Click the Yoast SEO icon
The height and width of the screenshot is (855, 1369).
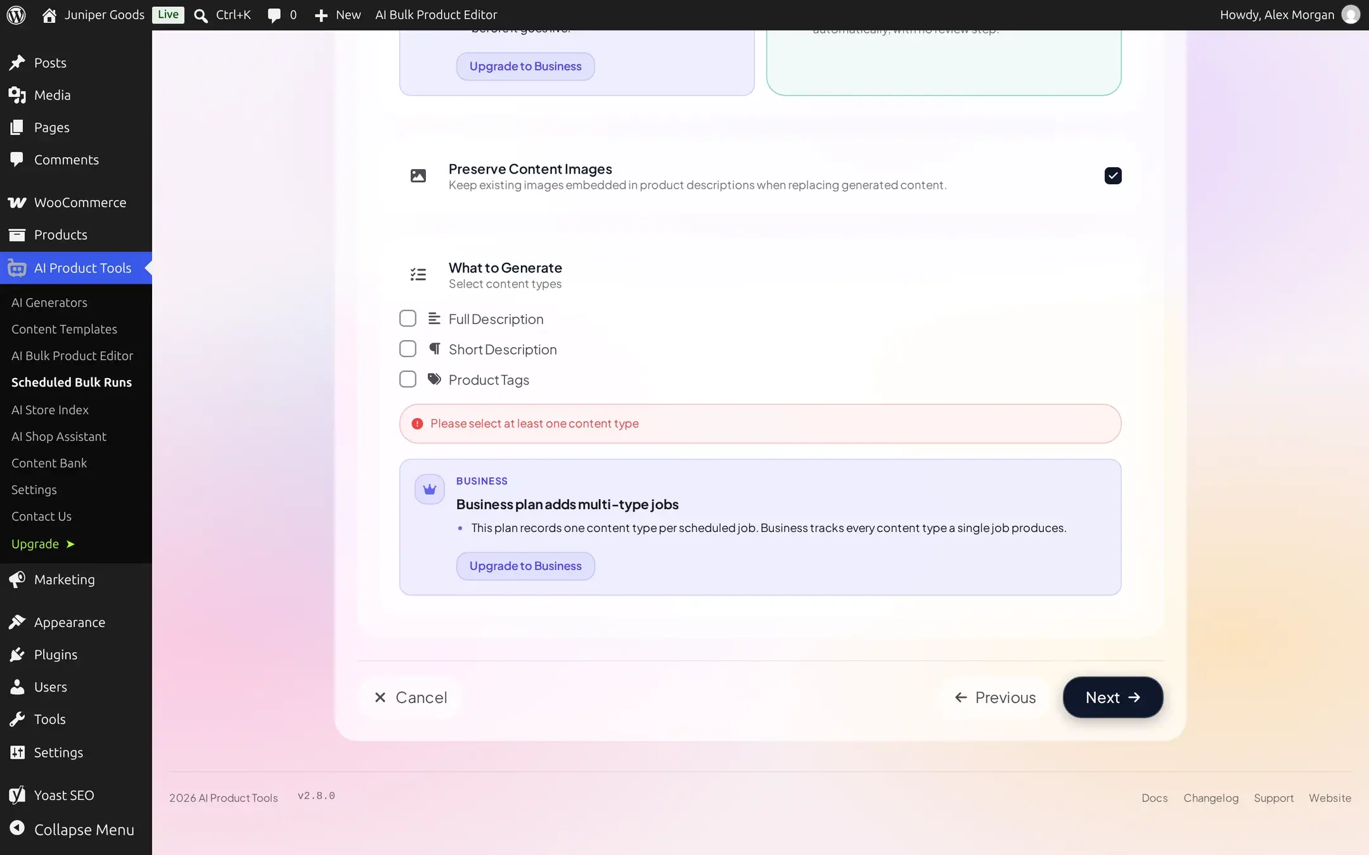17,795
